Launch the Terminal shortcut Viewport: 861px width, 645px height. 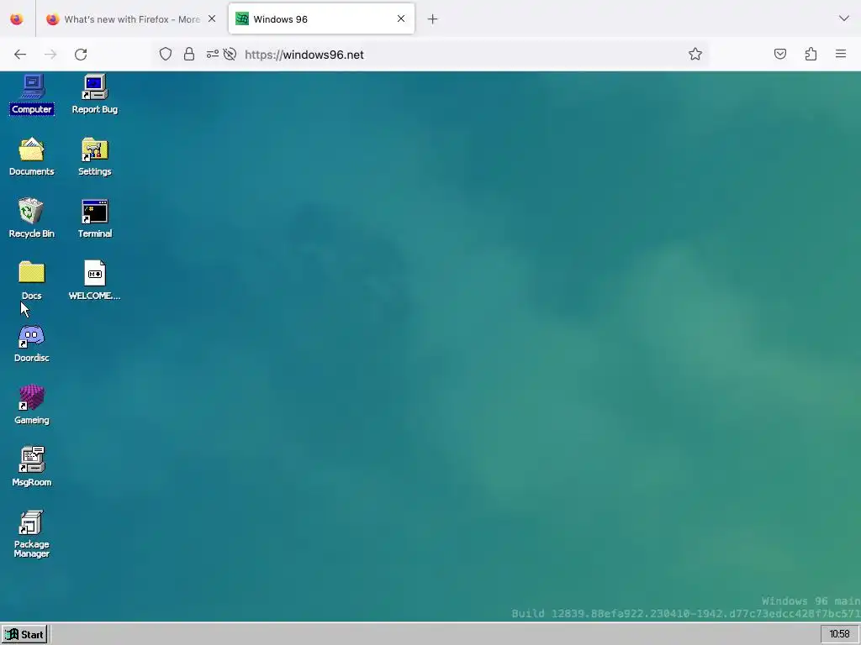[94, 218]
